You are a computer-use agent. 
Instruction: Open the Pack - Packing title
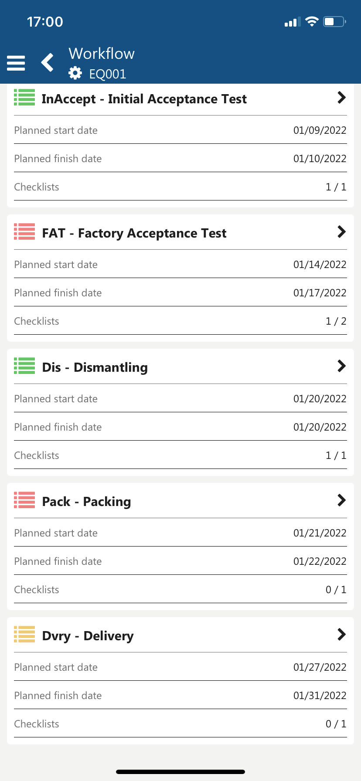coord(86,502)
